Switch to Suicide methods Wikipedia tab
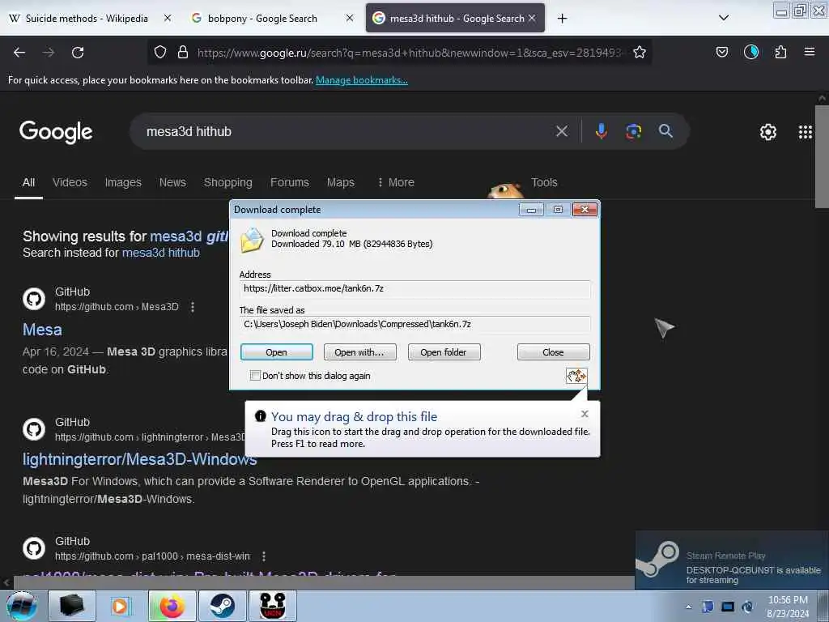The width and height of the screenshot is (829, 622). (x=87, y=19)
